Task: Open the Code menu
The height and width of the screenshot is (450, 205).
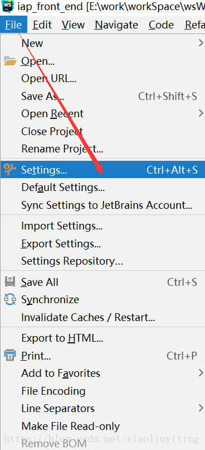Action: pyautogui.click(x=160, y=25)
